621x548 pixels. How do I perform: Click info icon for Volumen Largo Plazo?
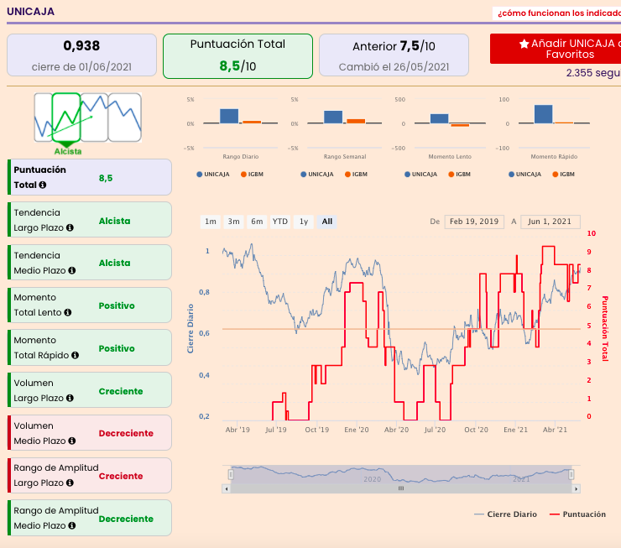pyautogui.click(x=70, y=398)
